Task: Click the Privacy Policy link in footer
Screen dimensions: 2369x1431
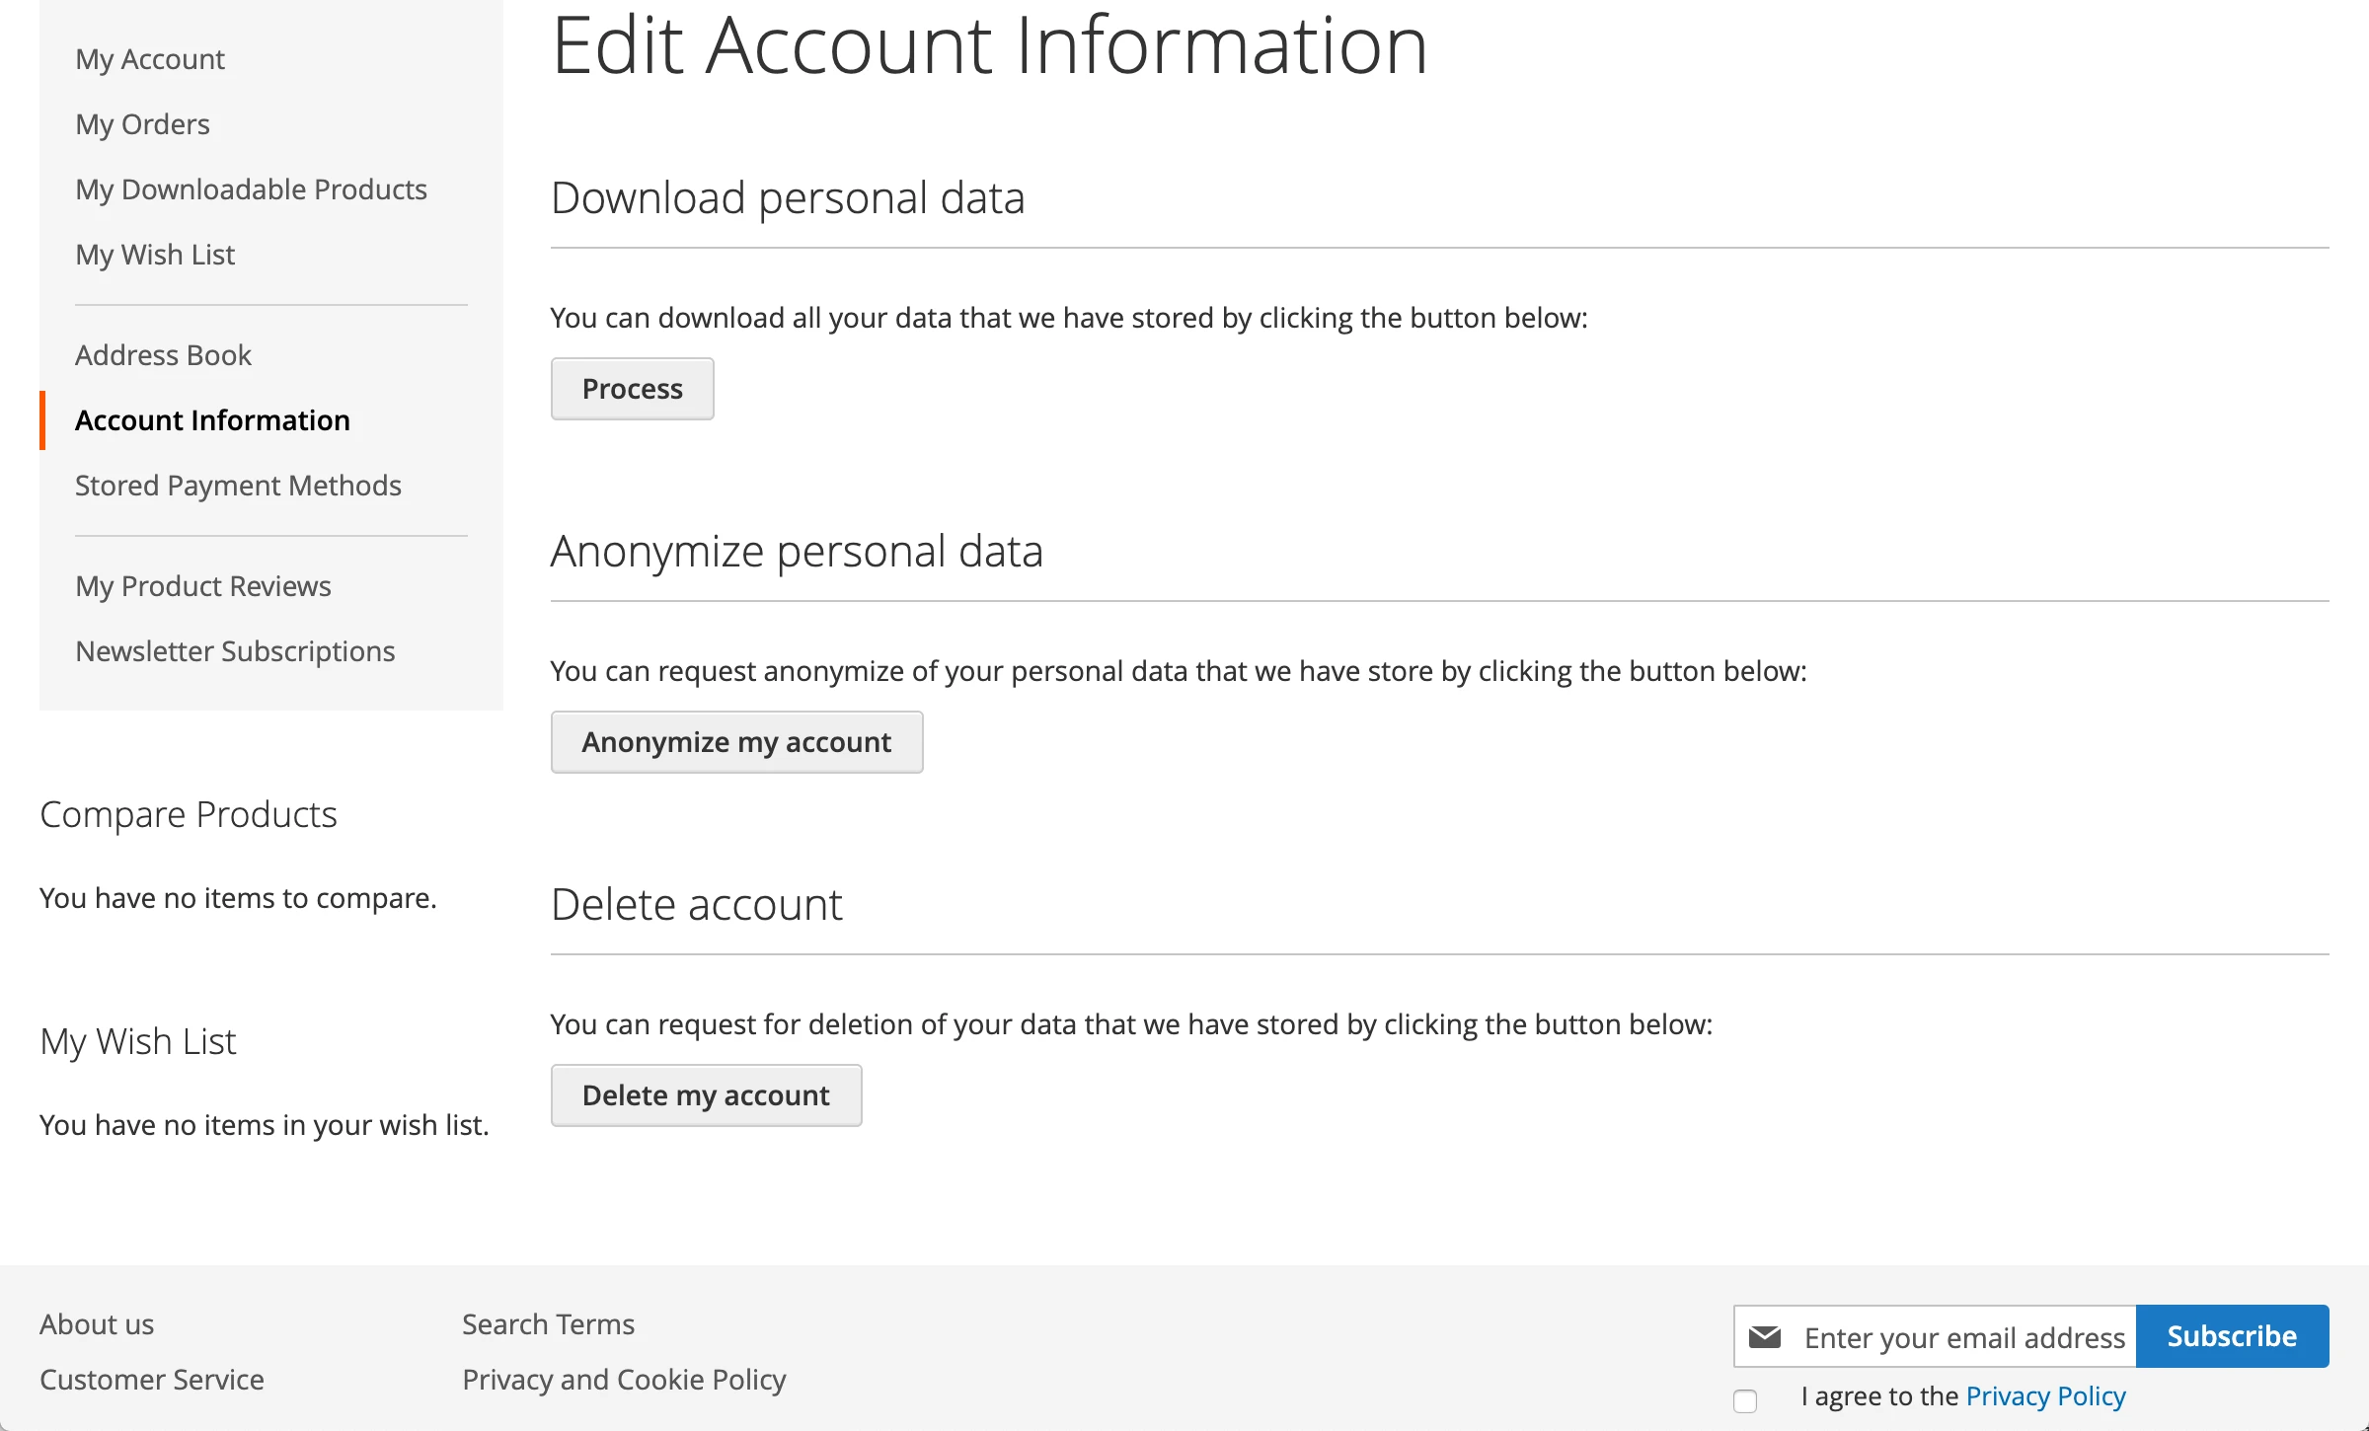Action: pyautogui.click(x=2046, y=1395)
